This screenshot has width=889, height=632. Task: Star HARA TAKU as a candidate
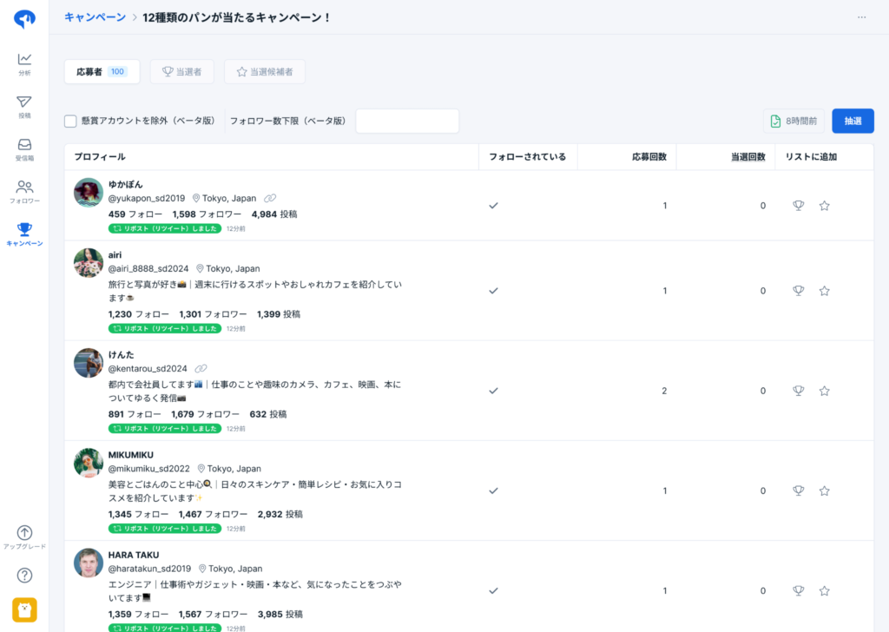pyautogui.click(x=824, y=590)
